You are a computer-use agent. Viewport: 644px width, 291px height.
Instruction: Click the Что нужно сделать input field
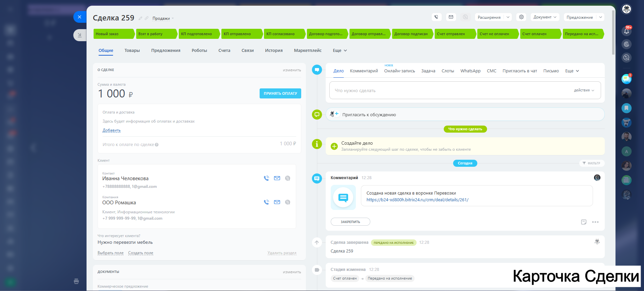[x=449, y=90]
